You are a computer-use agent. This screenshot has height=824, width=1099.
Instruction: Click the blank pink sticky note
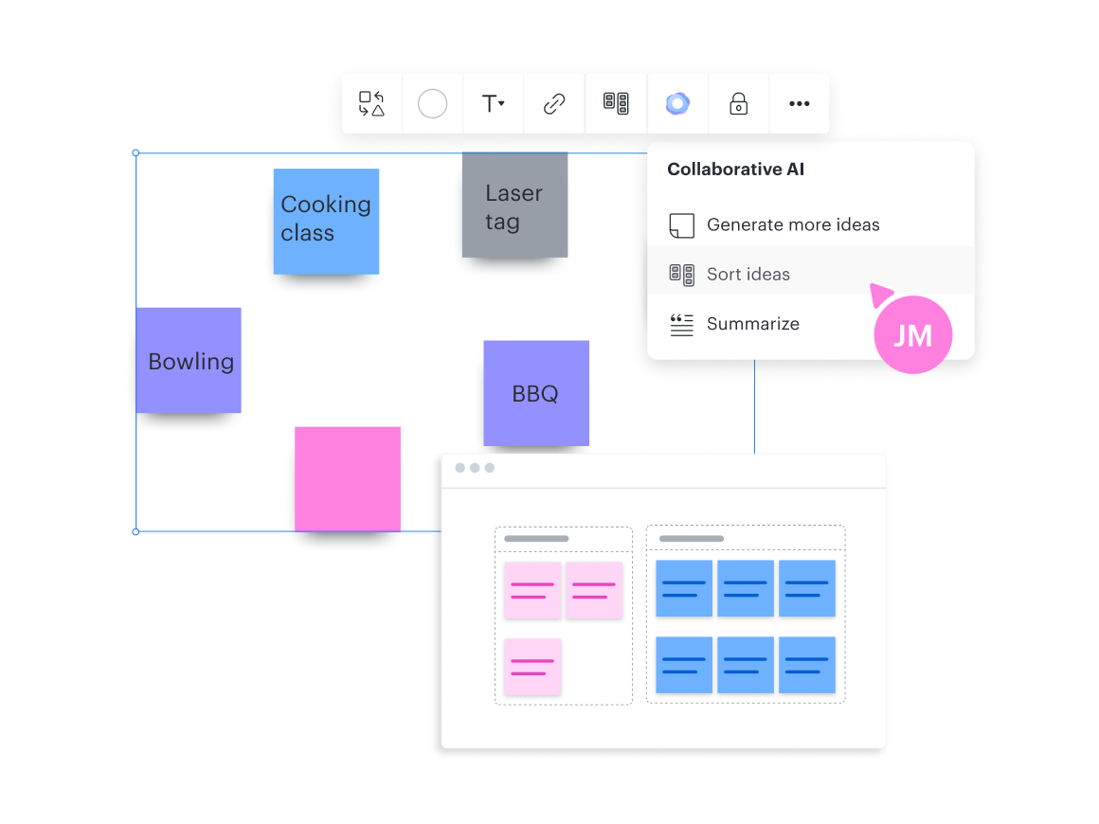[348, 478]
